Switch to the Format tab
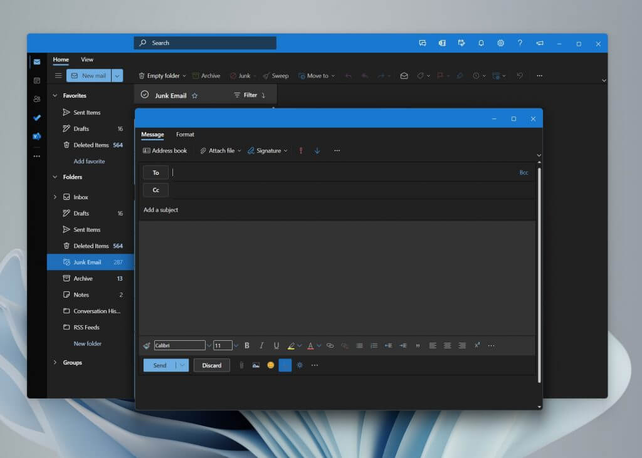Screen dimensions: 642x458 tap(185, 134)
